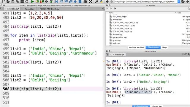The image size is (190, 107).
Task: Open editor options menu at tab bar right
Action: click(103, 9)
